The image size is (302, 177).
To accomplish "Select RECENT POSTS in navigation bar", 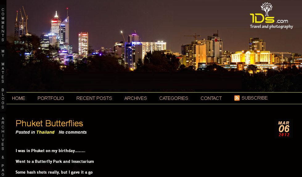I will (x=94, y=98).
